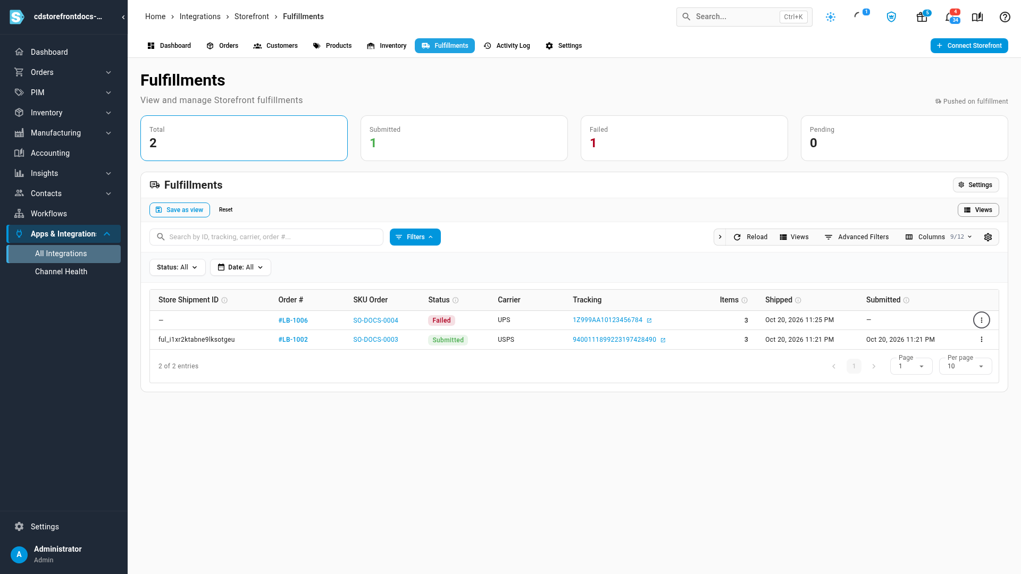Click Save as view button

click(180, 210)
